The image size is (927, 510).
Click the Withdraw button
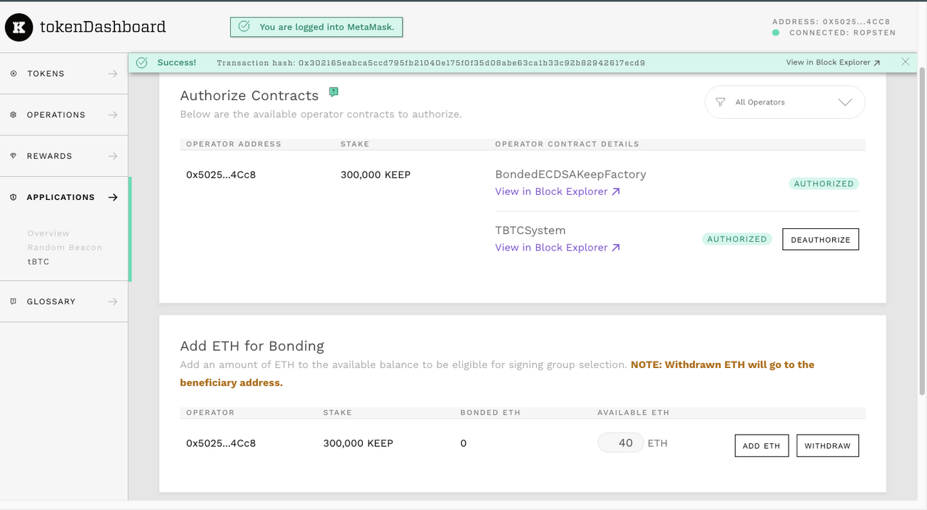click(x=828, y=446)
